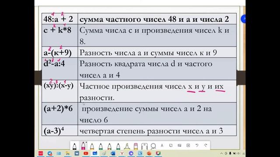Select the last green pen before highlighter
This screenshot has width=280, height=157.
click(x=118, y=147)
